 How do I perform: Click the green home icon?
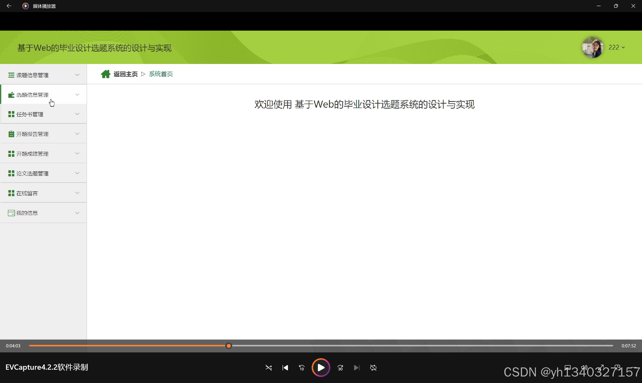105,74
